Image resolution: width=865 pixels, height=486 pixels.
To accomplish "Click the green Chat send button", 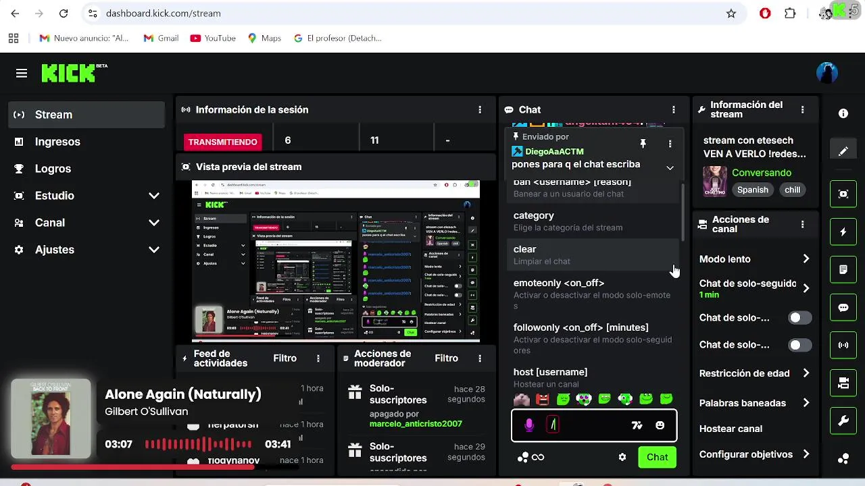I will click(657, 457).
